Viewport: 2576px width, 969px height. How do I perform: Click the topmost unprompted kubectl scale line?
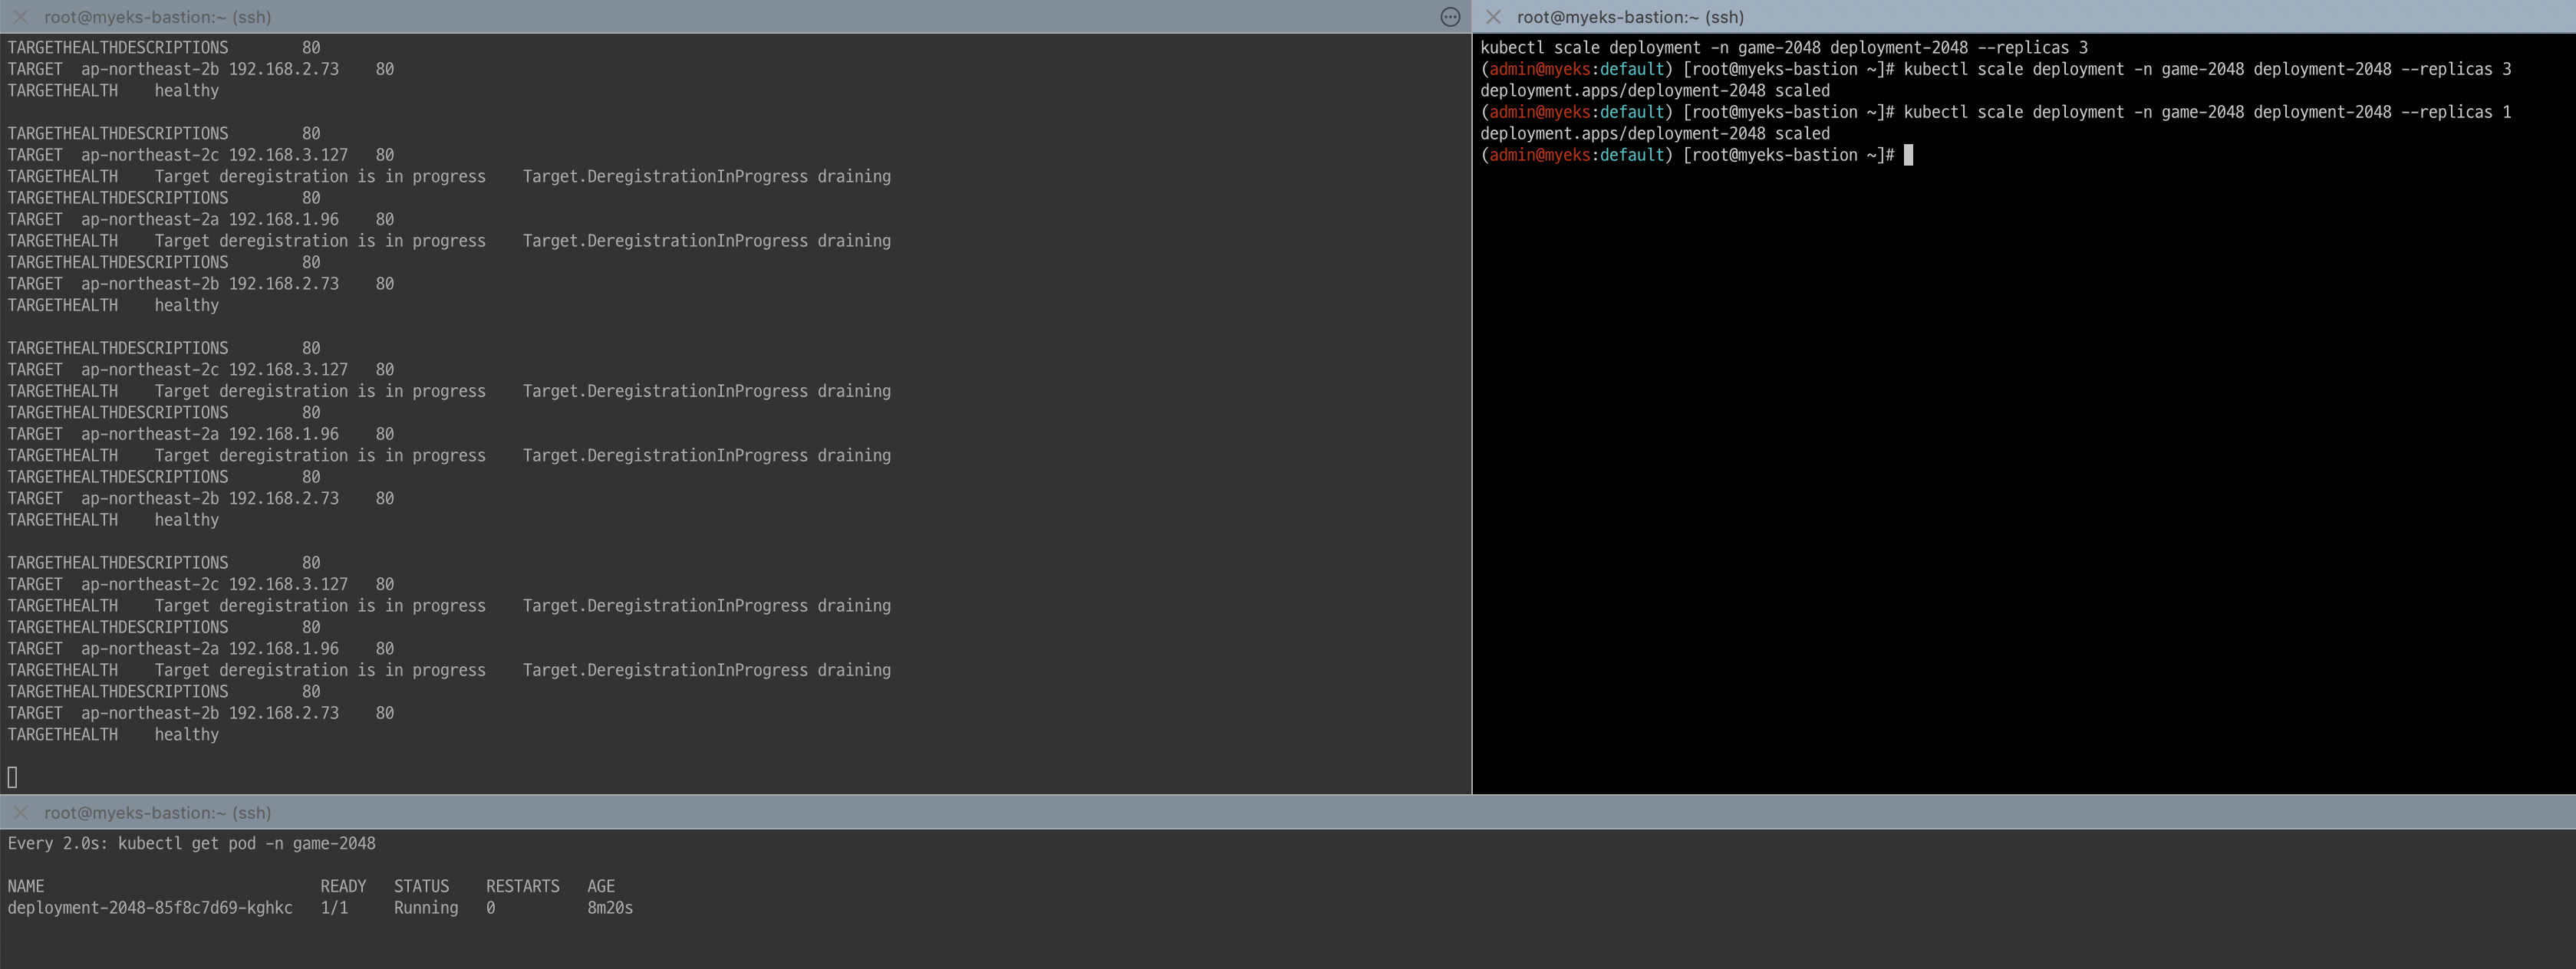(x=1783, y=48)
